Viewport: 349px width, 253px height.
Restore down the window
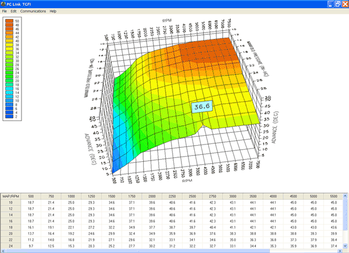click(x=337, y=3)
